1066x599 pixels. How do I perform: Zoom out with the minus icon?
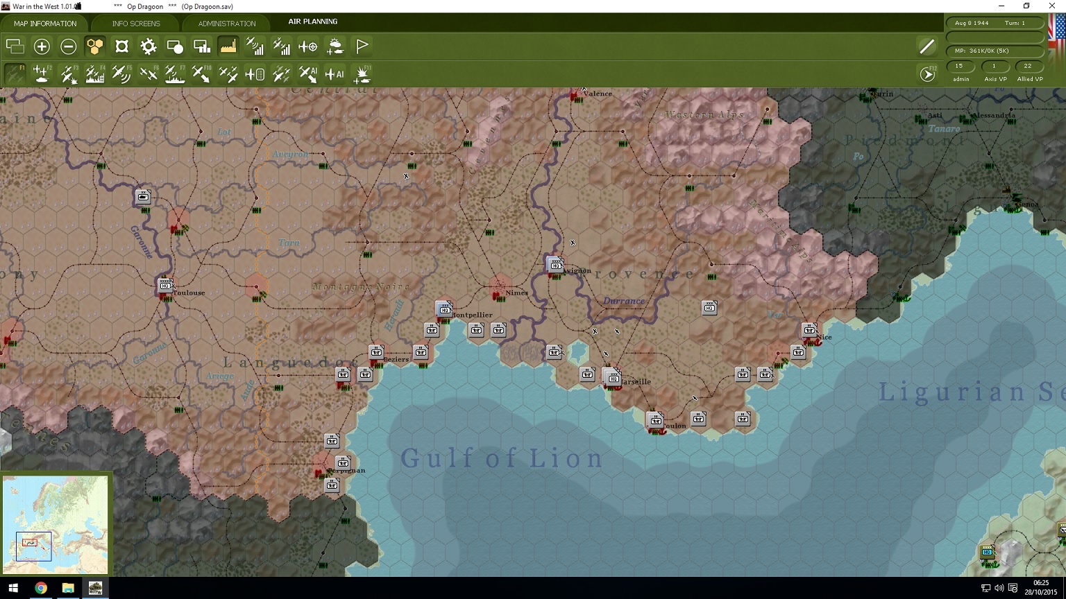click(68, 46)
